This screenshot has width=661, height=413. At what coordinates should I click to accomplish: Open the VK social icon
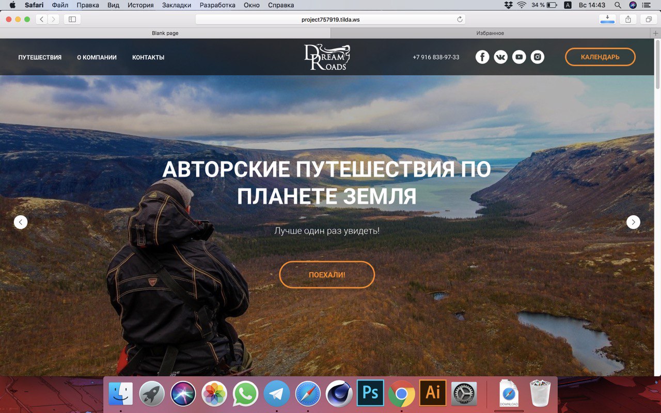tap(501, 57)
